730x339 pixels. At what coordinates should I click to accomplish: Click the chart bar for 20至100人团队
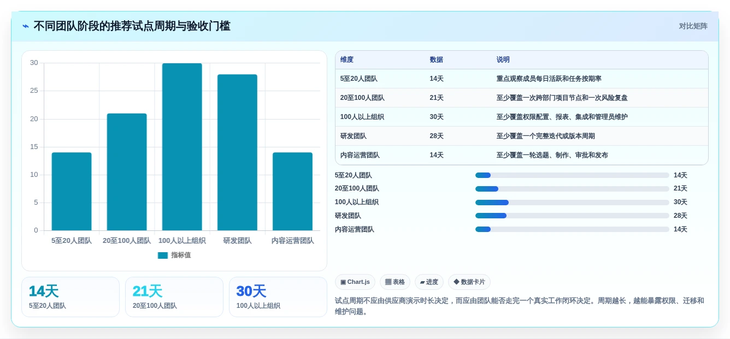(127, 172)
